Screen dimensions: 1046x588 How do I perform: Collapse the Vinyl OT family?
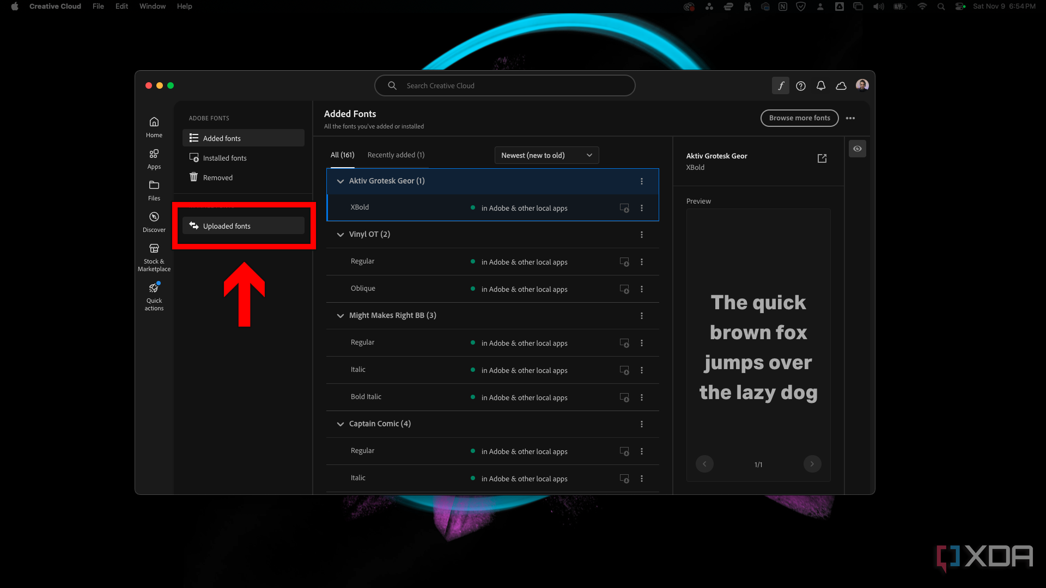pyautogui.click(x=340, y=235)
